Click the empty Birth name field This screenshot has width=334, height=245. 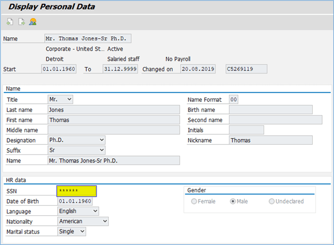(271, 110)
